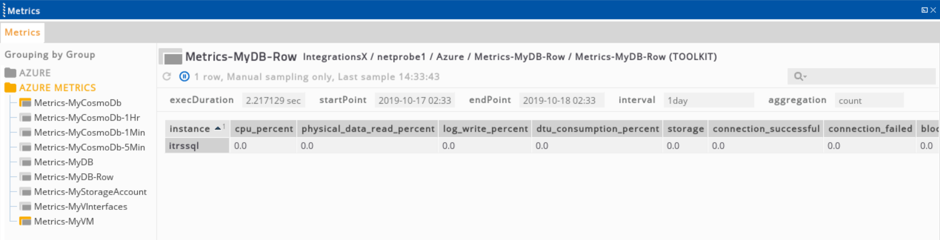Sort by the instance column header

tap(197, 129)
